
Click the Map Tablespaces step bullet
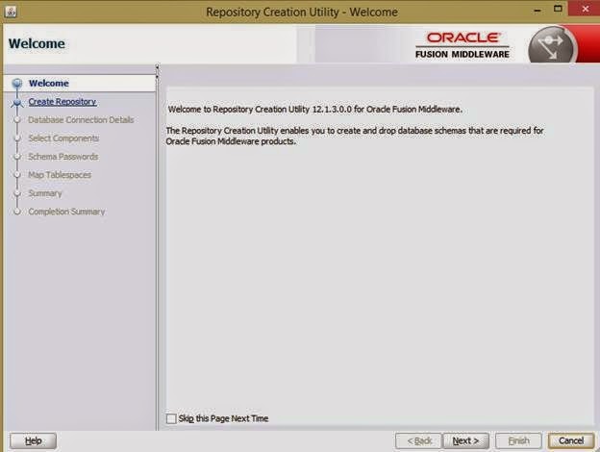(x=17, y=175)
